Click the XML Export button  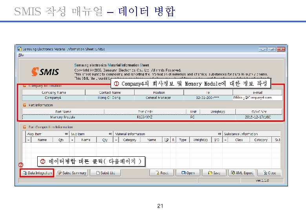click(x=242, y=173)
